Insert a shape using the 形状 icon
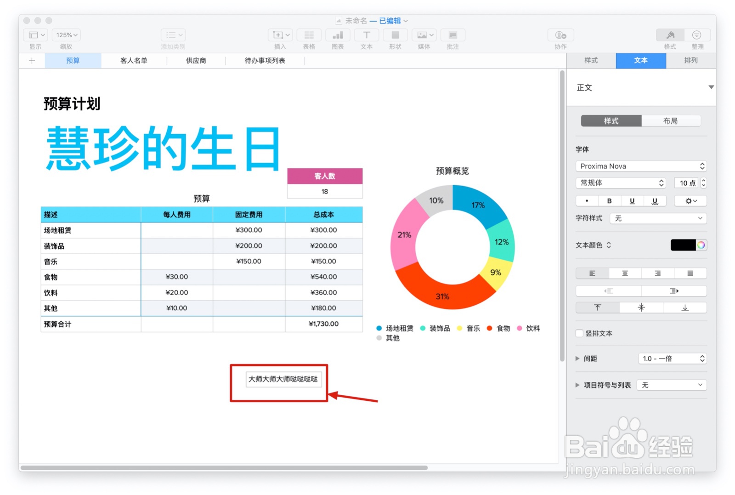The image size is (735, 495). pyautogui.click(x=394, y=35)
